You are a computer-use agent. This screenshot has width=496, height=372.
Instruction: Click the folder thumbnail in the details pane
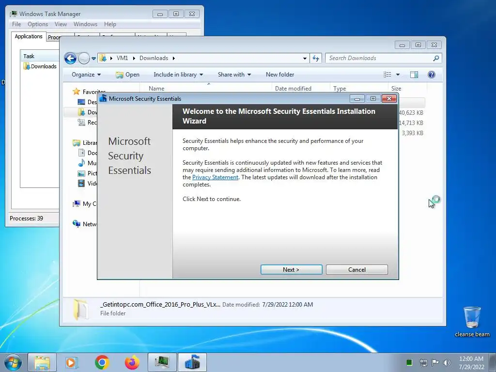point(80,309)
